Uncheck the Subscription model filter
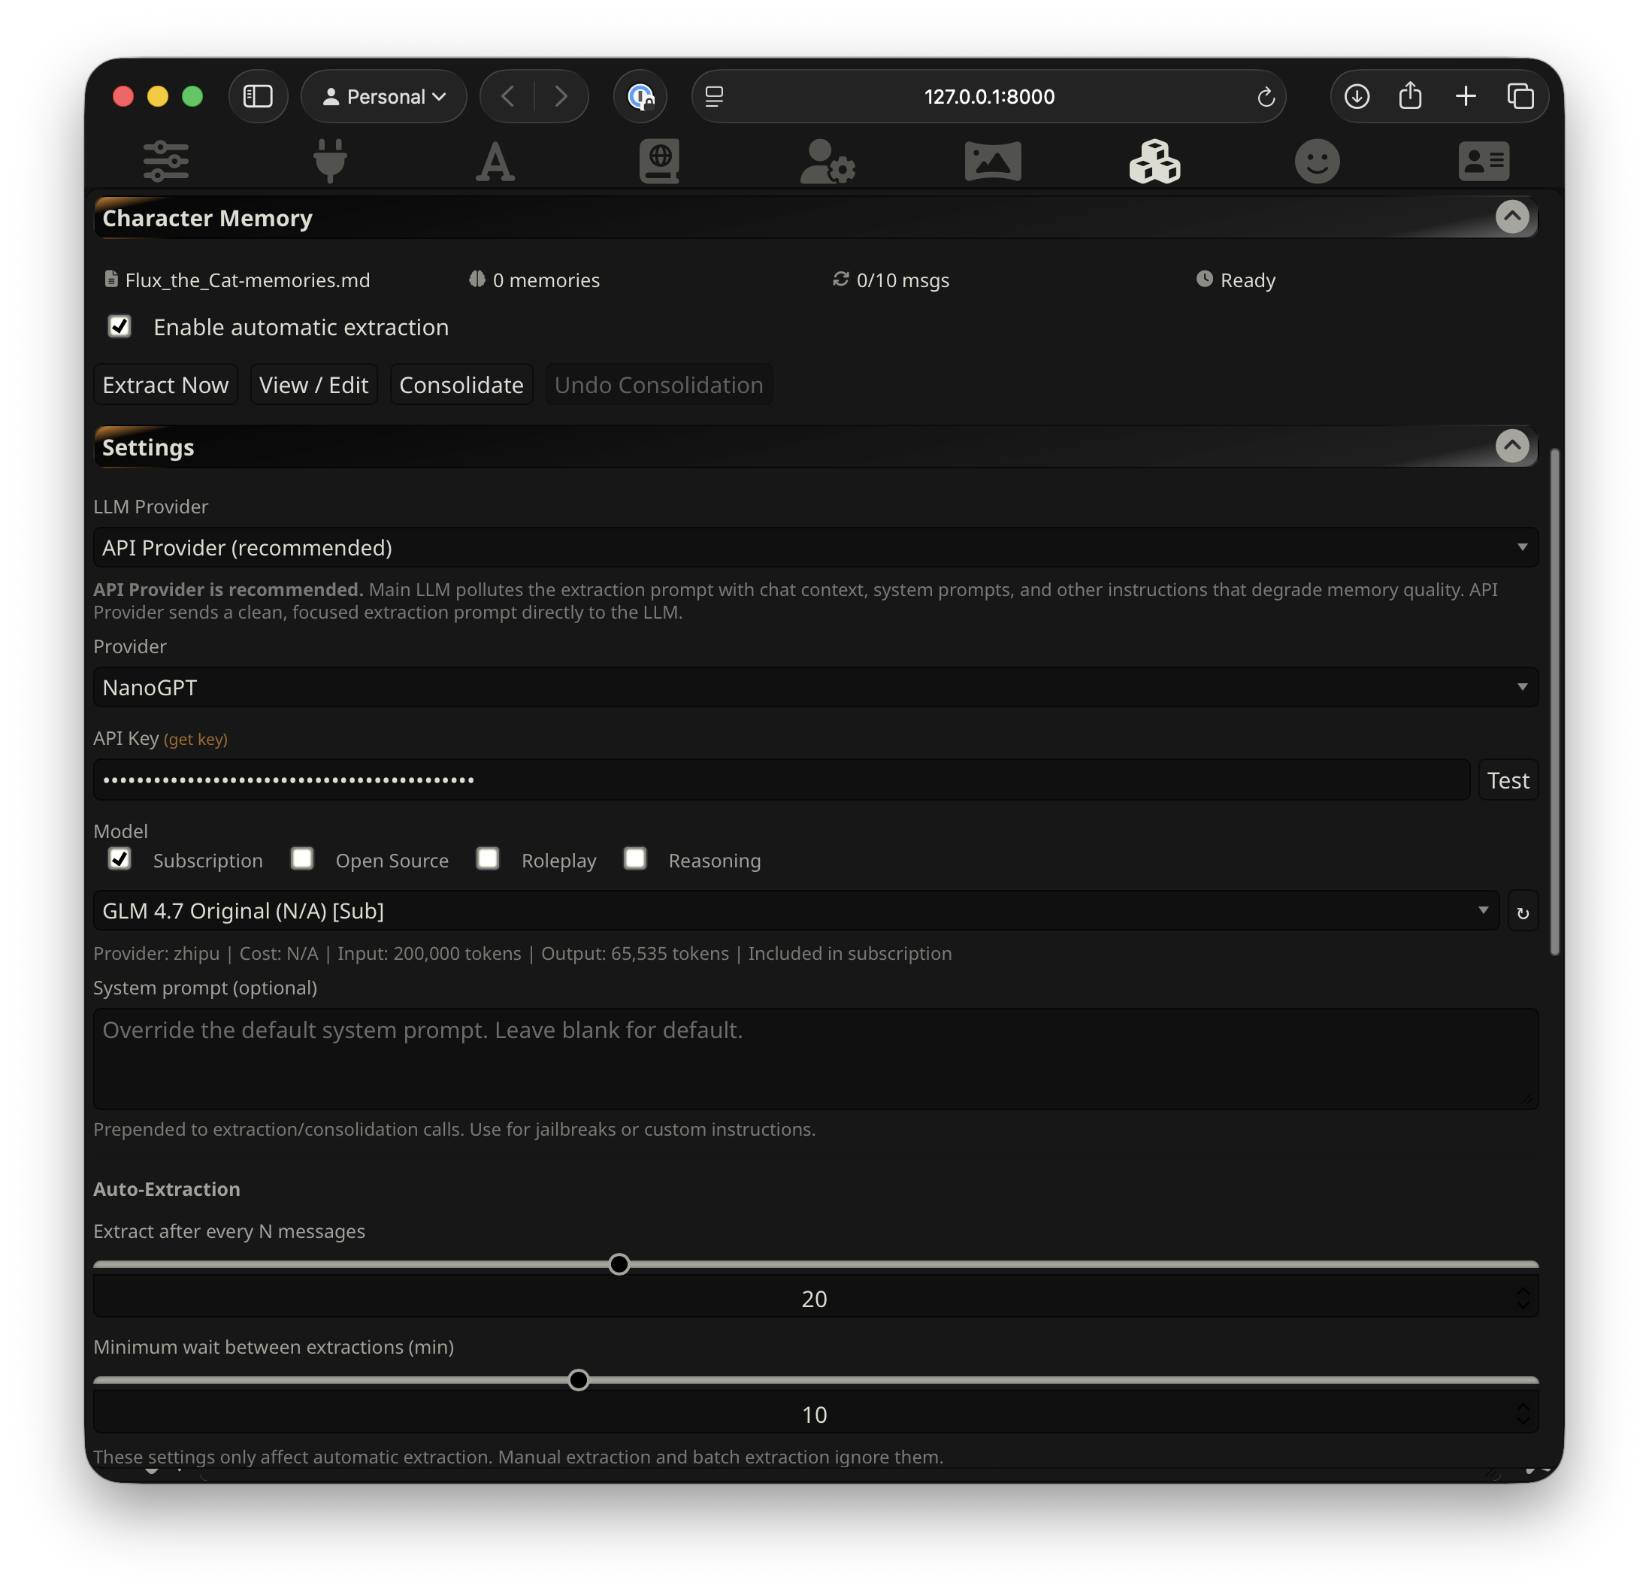1649x1595 pixels. point(120,859)
